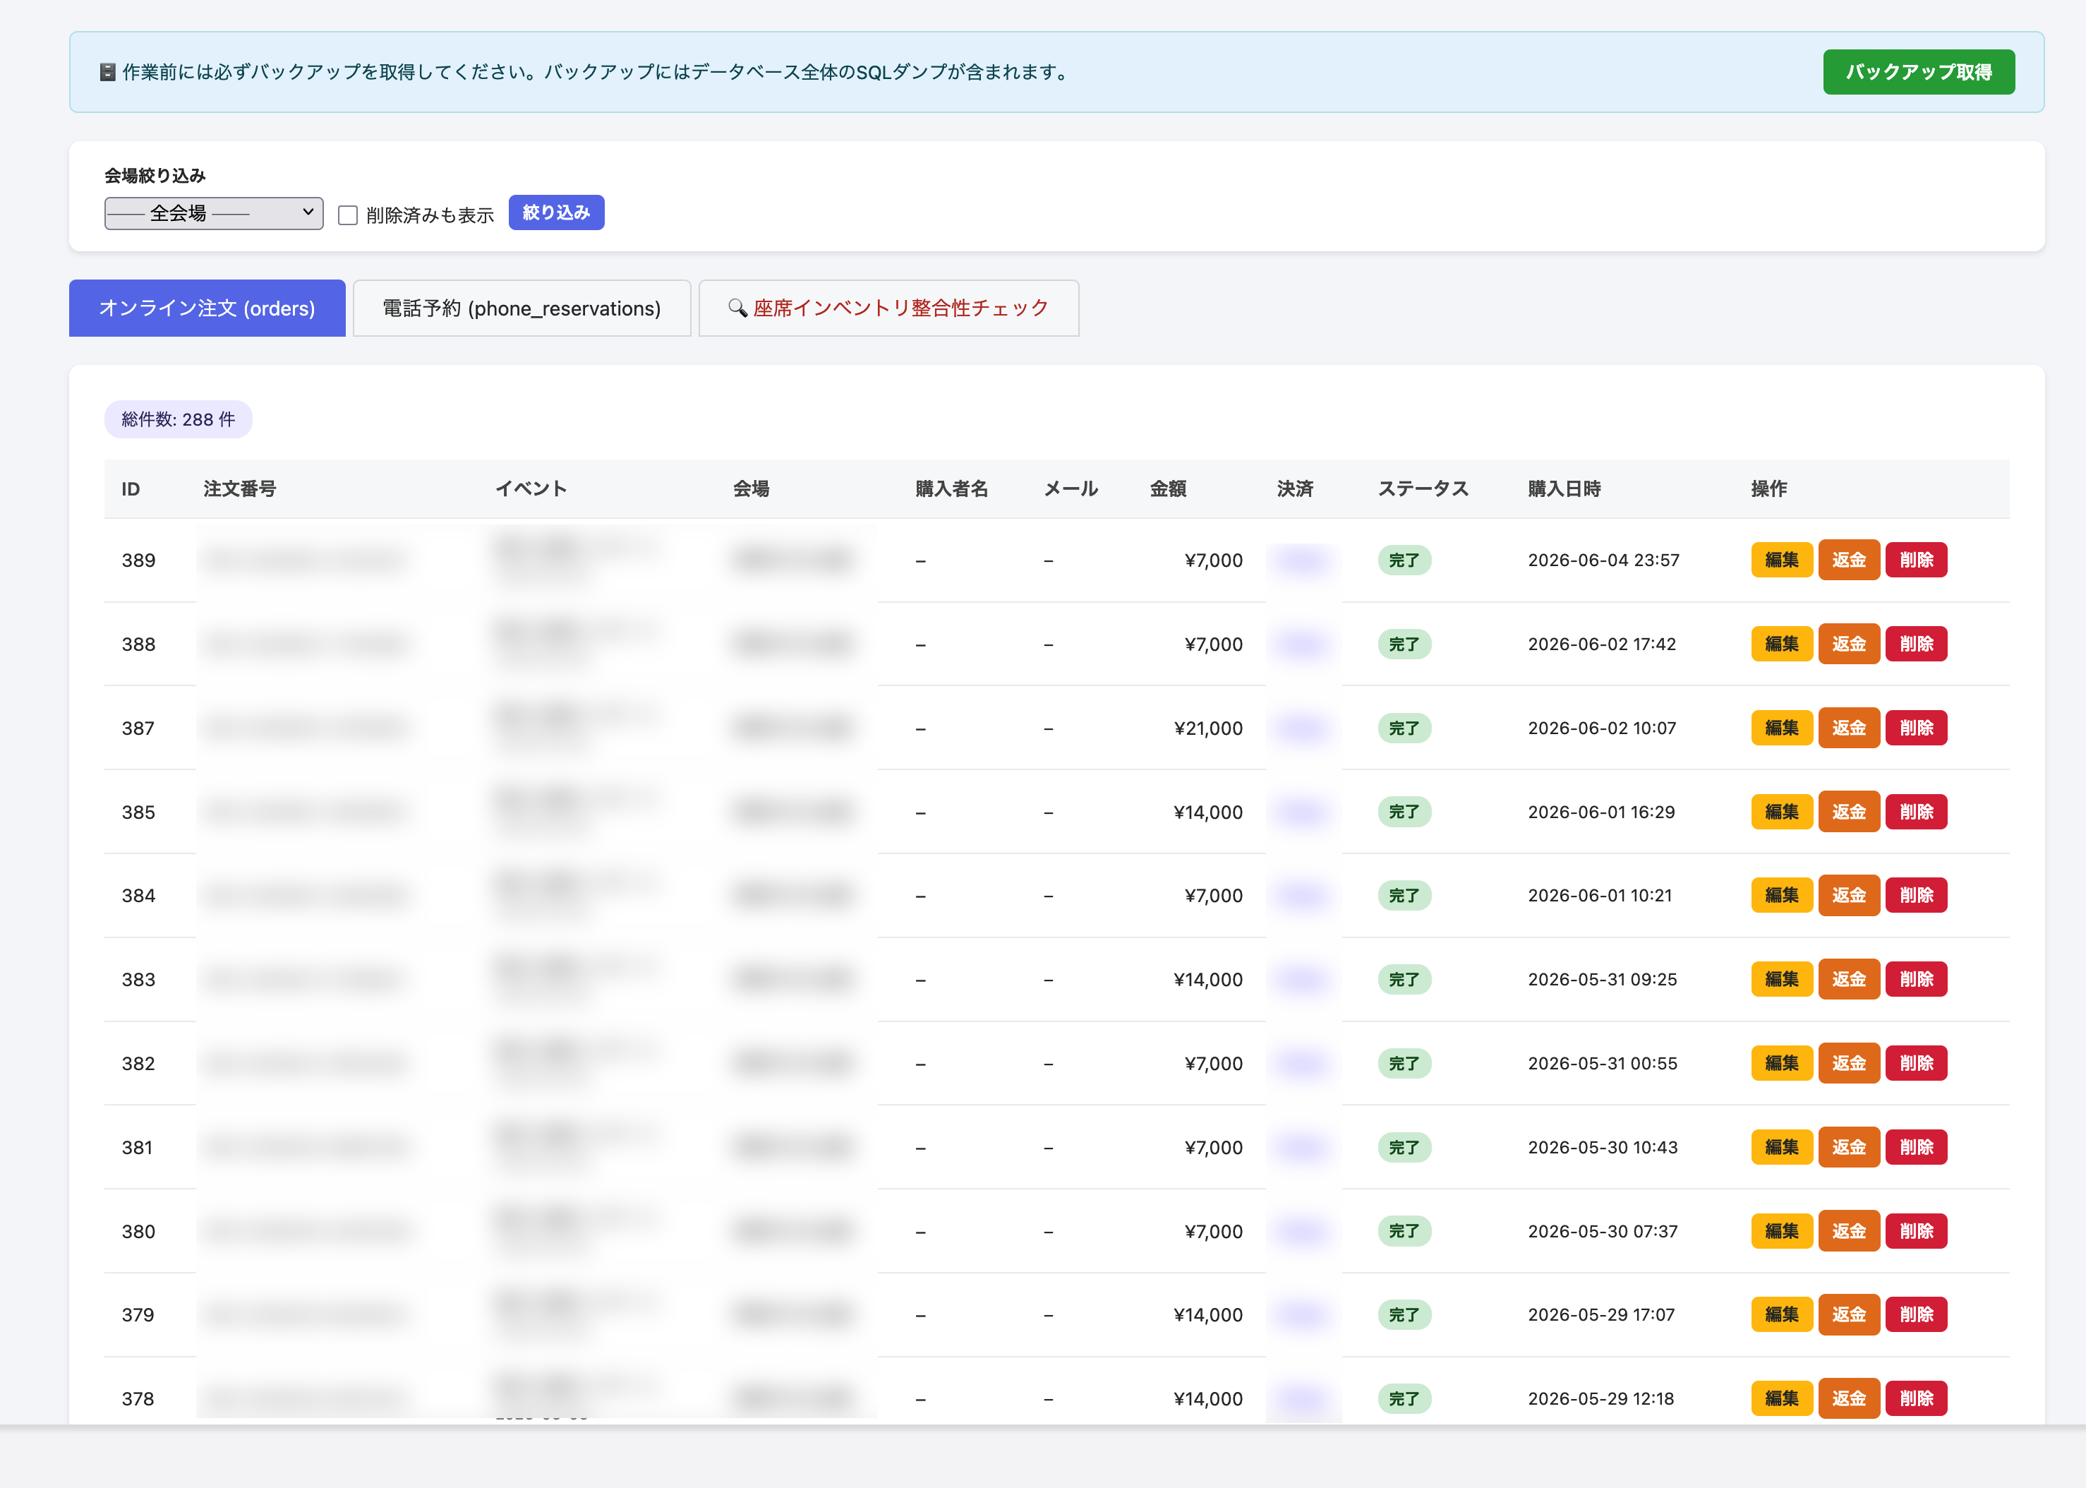
Task: Refund order 389 with 返金
Action: [x=1849, y=560]
